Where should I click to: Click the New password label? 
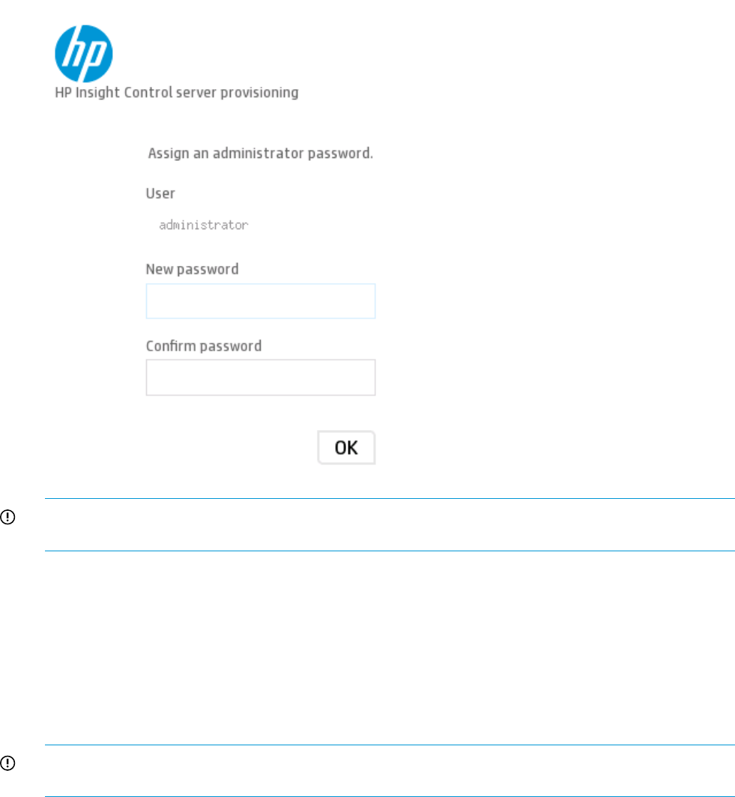(x=192, y=268)
